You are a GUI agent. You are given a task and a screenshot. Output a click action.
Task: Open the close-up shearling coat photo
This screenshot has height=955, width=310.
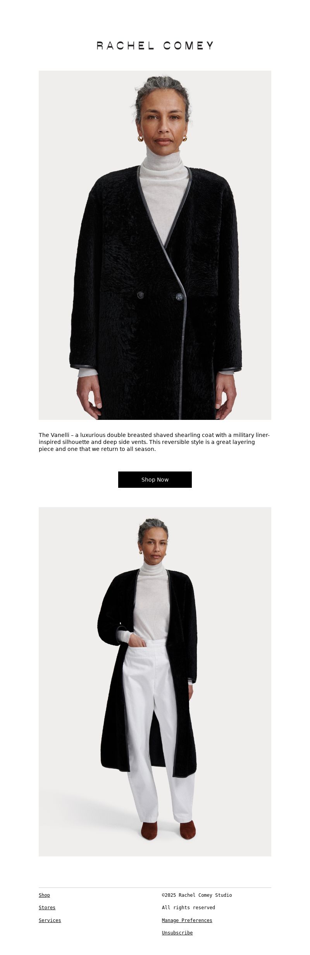[155, 245]
